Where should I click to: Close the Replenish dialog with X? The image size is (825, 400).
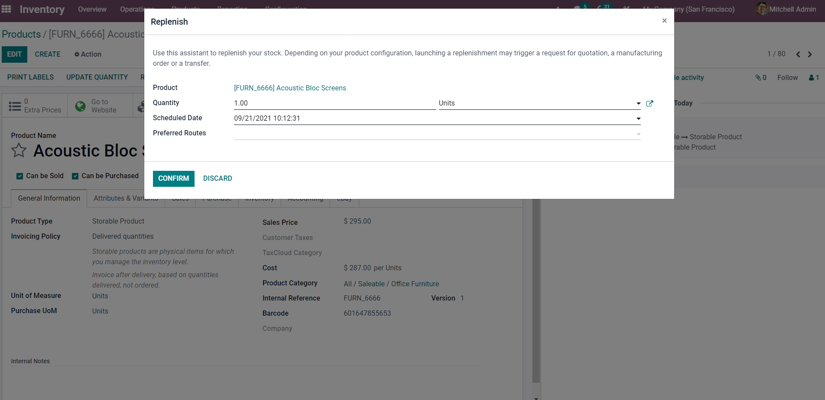tap(664, 21)
